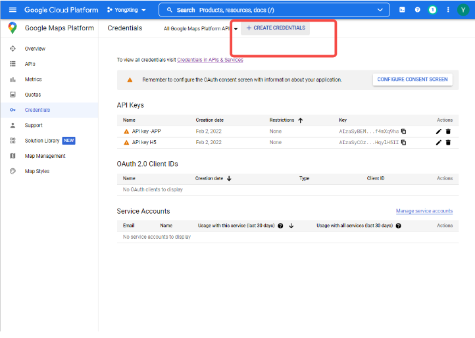Copy the API key -APP key value
Image resolution: width=475 pixels, height=338 pixels.
[403, 132]
